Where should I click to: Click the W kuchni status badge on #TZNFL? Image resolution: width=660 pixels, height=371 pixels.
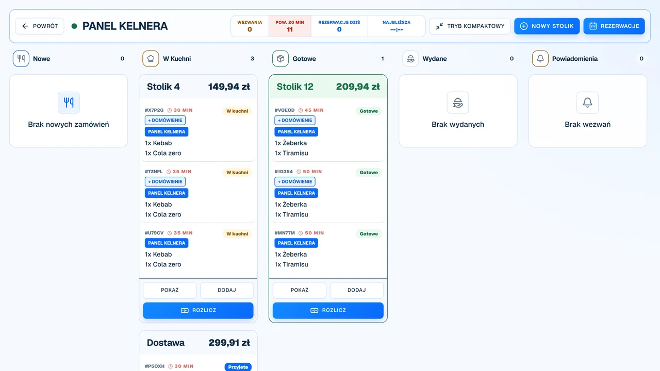237,173
